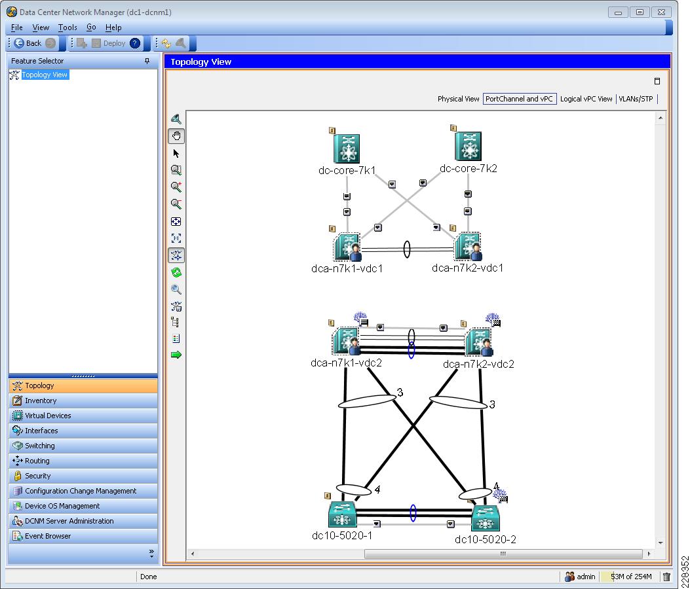The height and width of the screenshot is (589, 690).
Task: Open the legend list icon
Action: 176,338
